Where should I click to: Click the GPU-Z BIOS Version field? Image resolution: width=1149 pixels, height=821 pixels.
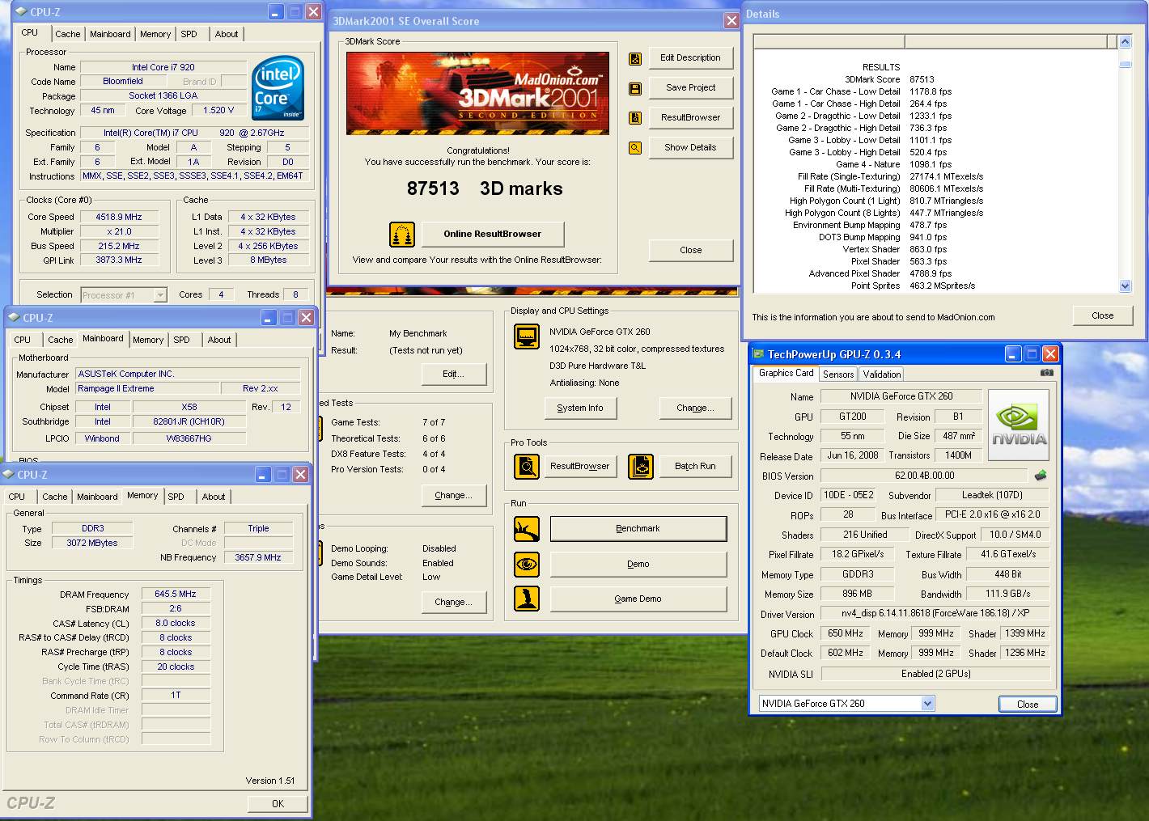coord(925,476)
